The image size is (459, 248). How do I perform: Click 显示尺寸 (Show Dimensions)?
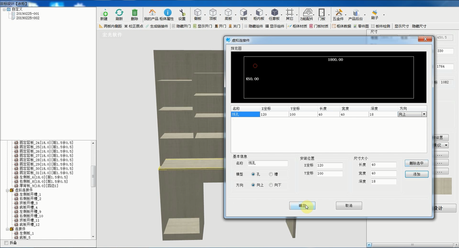click(x=401, y=26)
